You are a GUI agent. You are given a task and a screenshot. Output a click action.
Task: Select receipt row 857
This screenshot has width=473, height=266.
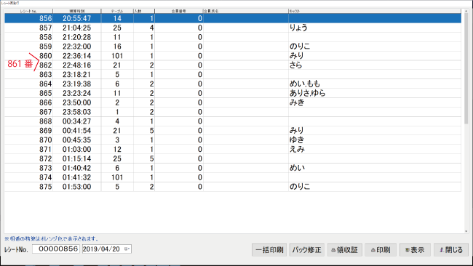click(233, 28)
